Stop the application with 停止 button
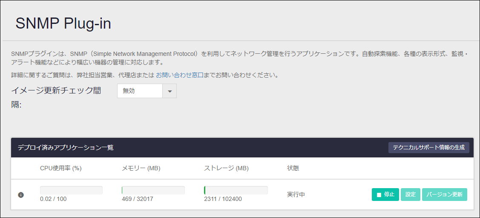The width and height of the screenshot is (480, 218). [385, 195]
